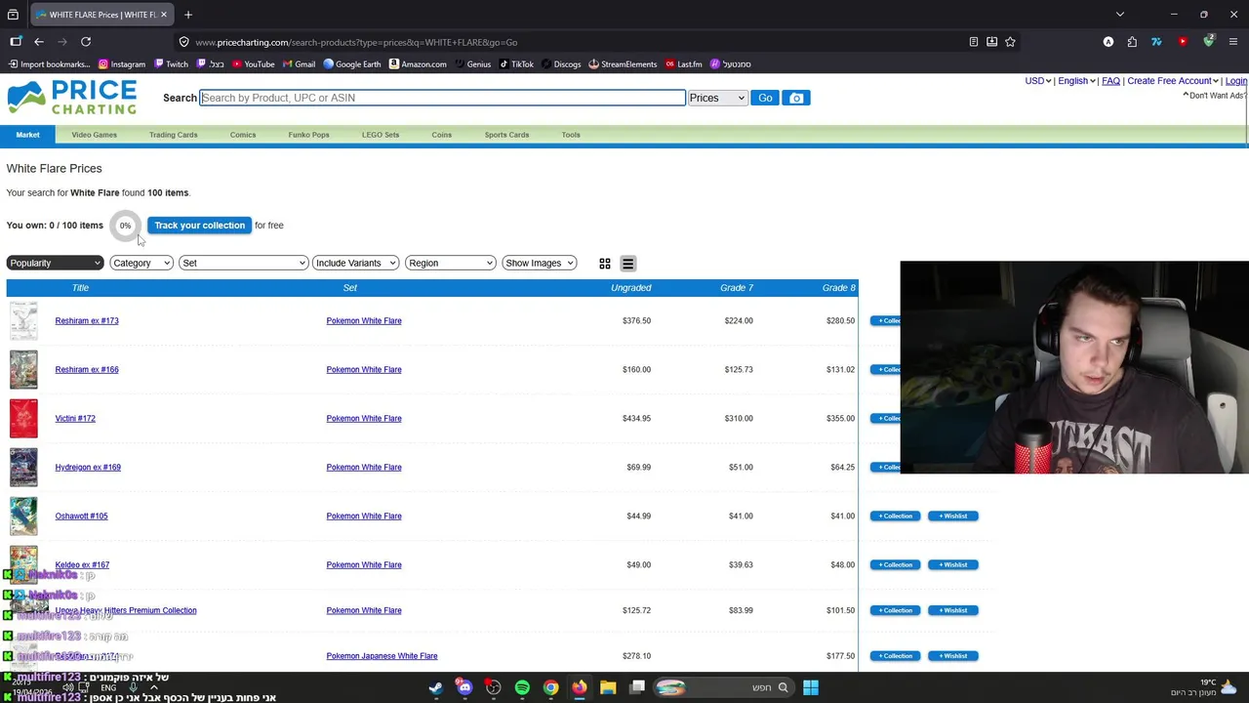Image resolution: width=1249 pixels, height=703 pixels.
Task: Open Prices search type dropdown
Action: coord(717,98)
